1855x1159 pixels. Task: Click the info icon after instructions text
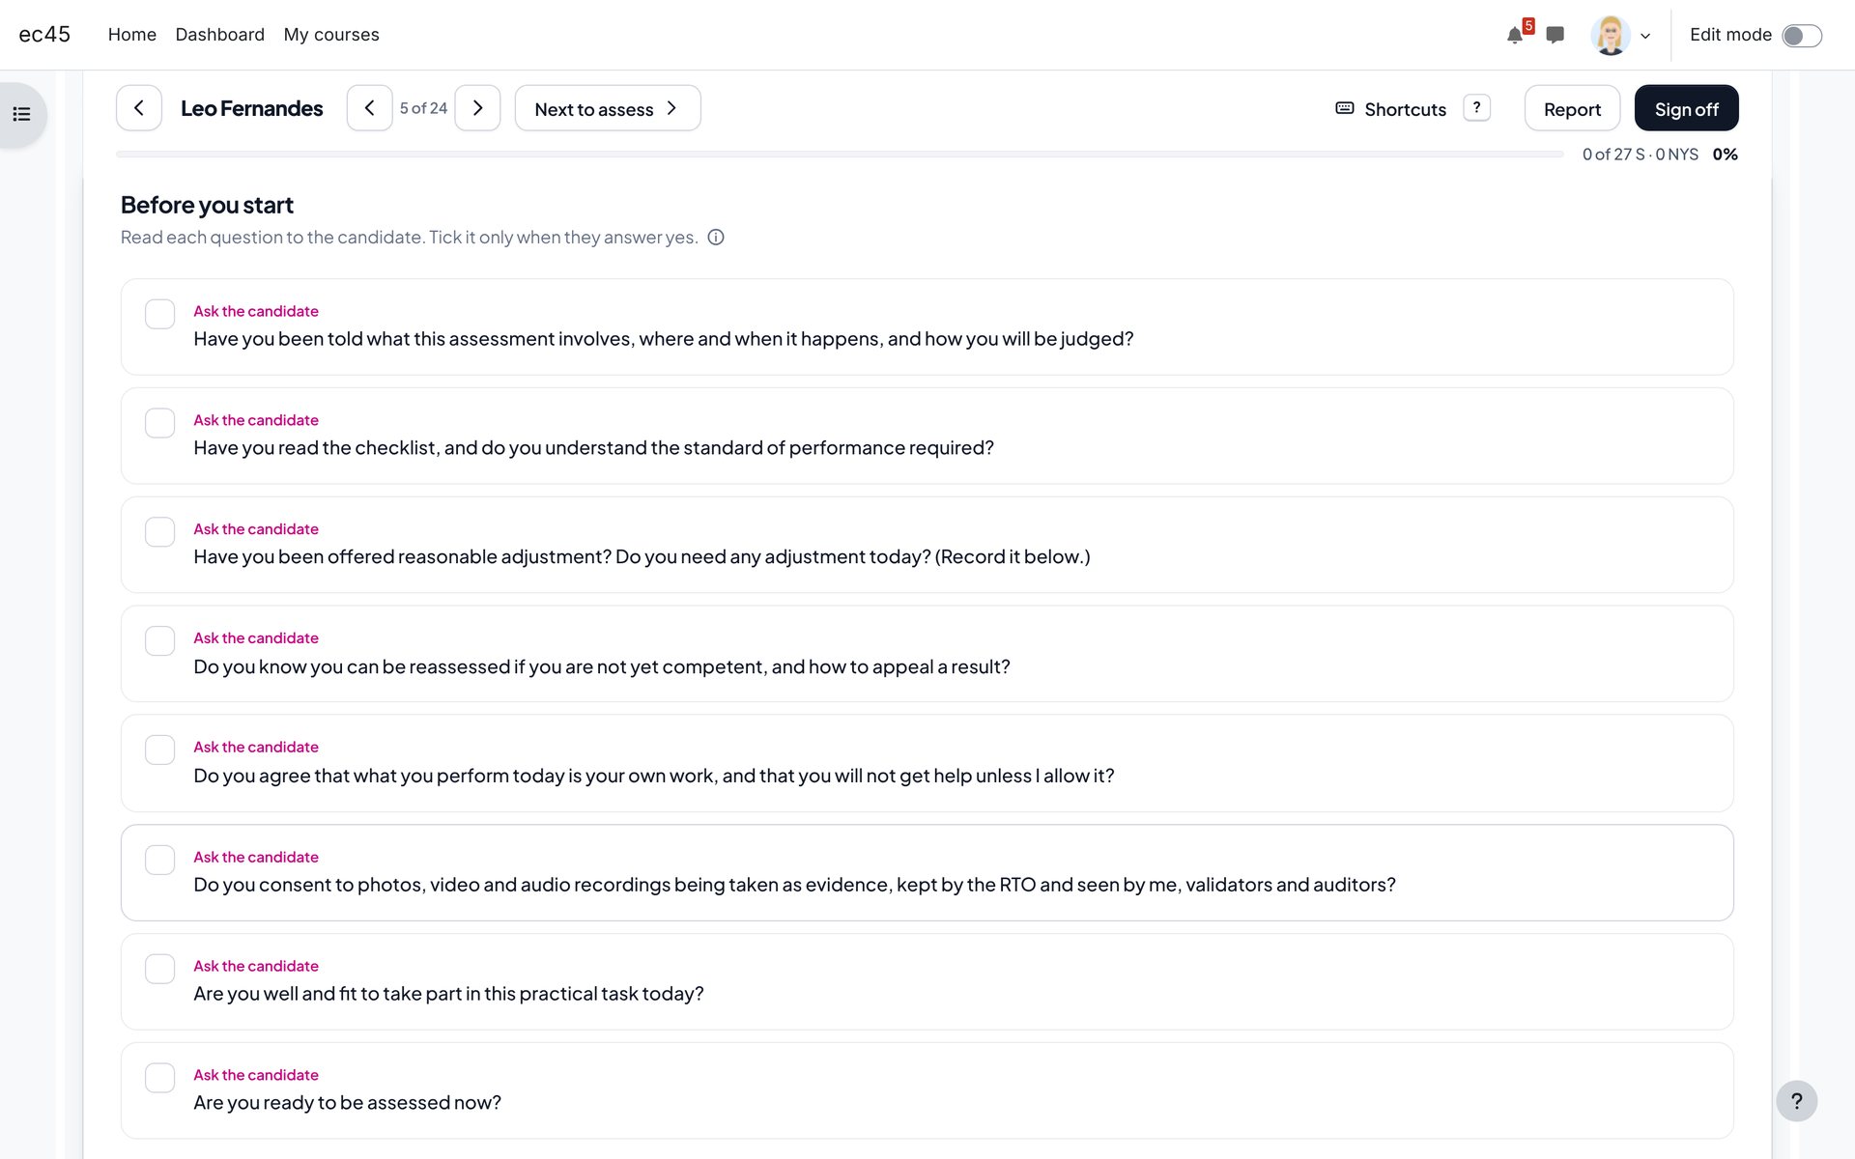coord(716,238)
